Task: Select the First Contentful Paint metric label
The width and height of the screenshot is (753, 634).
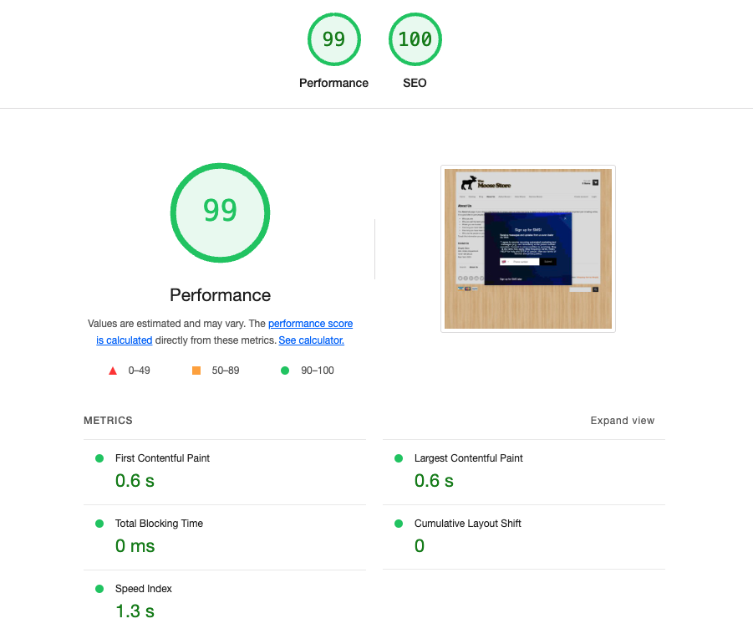Action: pyautogui.click(x=162, y=458)
